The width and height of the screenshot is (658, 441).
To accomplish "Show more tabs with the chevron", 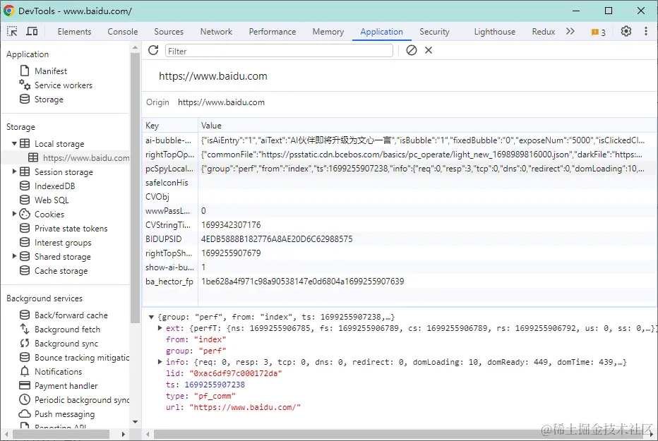I will [570, 32].
